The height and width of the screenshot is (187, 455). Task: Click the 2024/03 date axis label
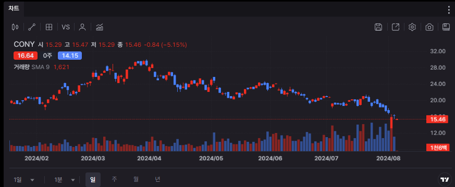[93, 158]
